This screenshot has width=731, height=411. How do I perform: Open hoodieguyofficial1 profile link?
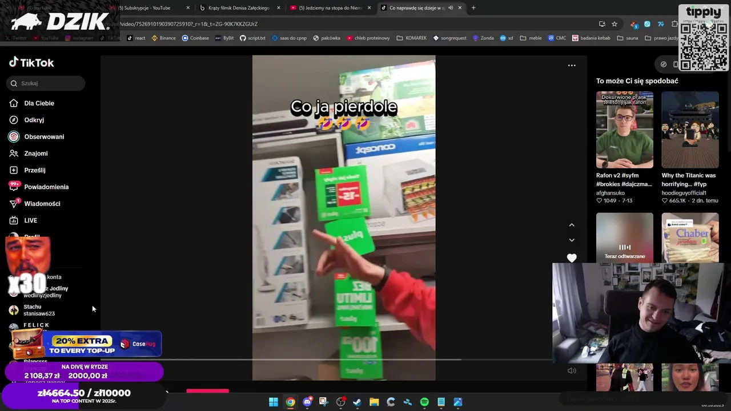(x=684, y=193)
